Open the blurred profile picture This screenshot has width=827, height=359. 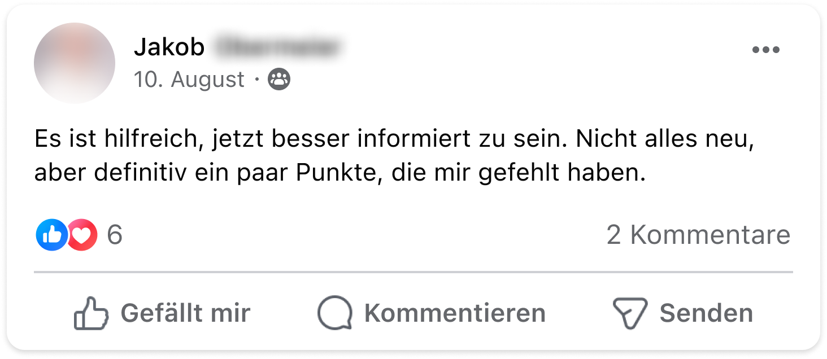click(x=75, y=63)
